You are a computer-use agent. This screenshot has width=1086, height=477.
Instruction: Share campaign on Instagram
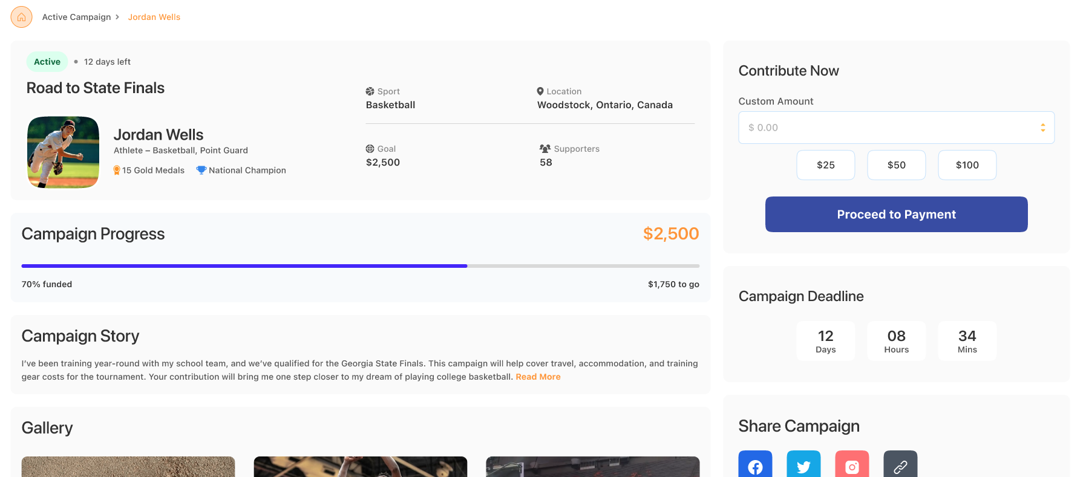(x=852, y=466)
